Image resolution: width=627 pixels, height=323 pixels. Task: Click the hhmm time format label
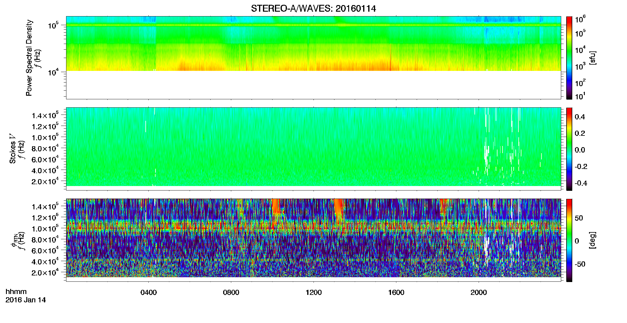(x=16, y=292)
